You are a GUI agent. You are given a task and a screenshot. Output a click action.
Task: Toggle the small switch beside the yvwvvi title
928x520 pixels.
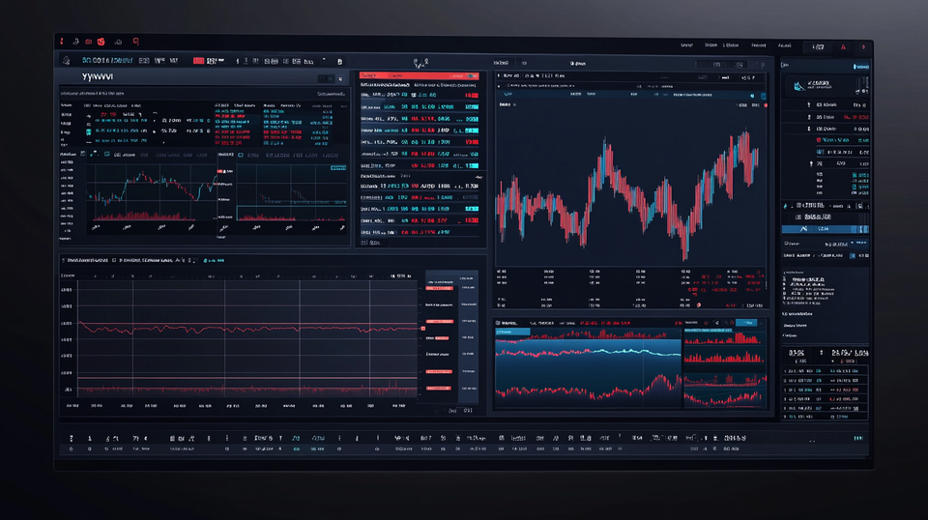click(327, 78)
